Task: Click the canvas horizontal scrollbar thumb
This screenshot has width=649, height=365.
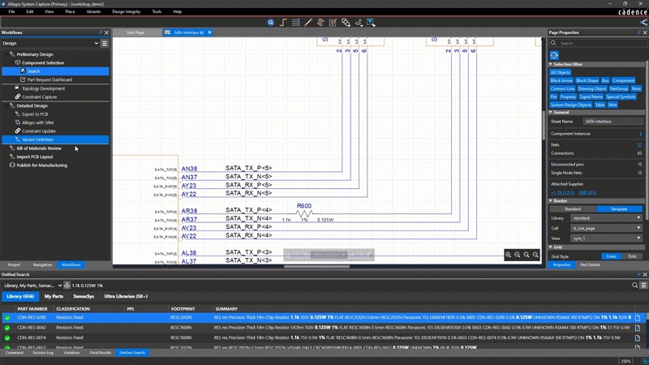Action: pos(316,267)
